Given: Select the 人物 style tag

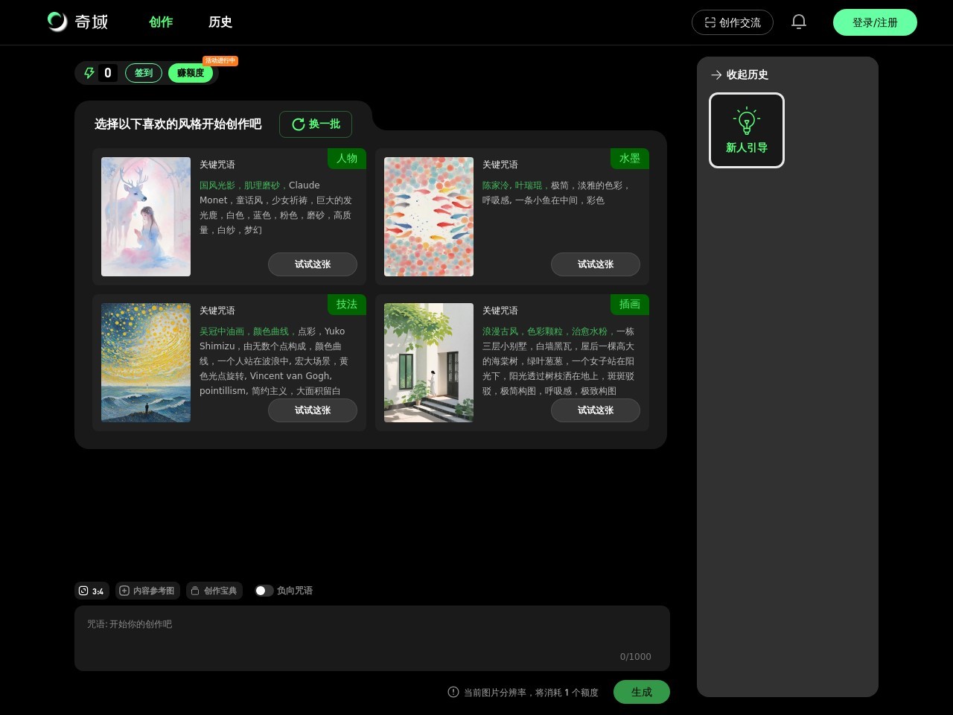Looking at the screenshot, I should [346, 159].
